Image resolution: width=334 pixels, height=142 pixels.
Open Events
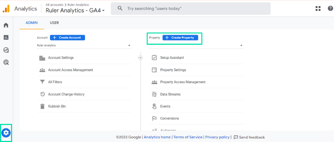(x=165, y=106)
